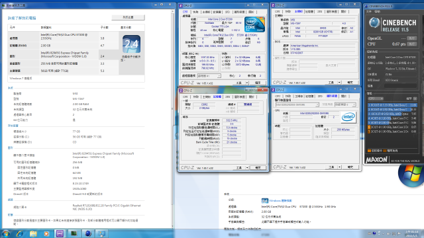Click OK button in CPU-Z graphics window
The width and height of the screenshot is (424, 238).
coord(350,167)
